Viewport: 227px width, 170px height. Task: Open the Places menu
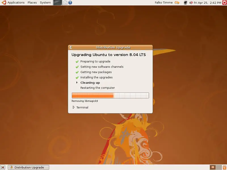coord(32,3)
